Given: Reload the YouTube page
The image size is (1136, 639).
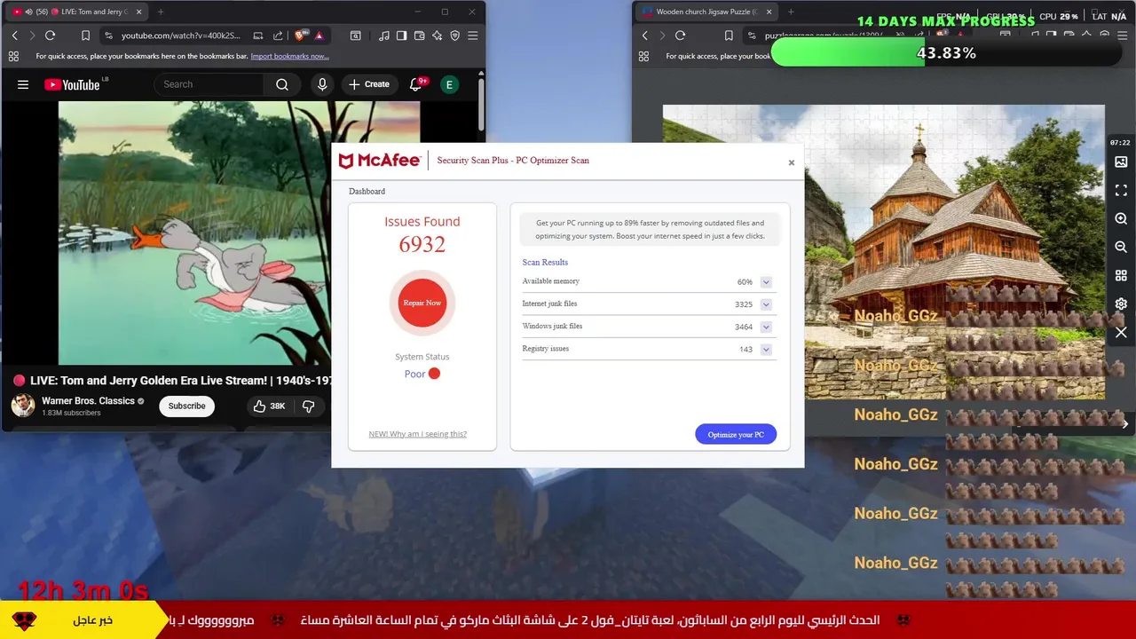Looking at the screenshot, I should (50, 35).
